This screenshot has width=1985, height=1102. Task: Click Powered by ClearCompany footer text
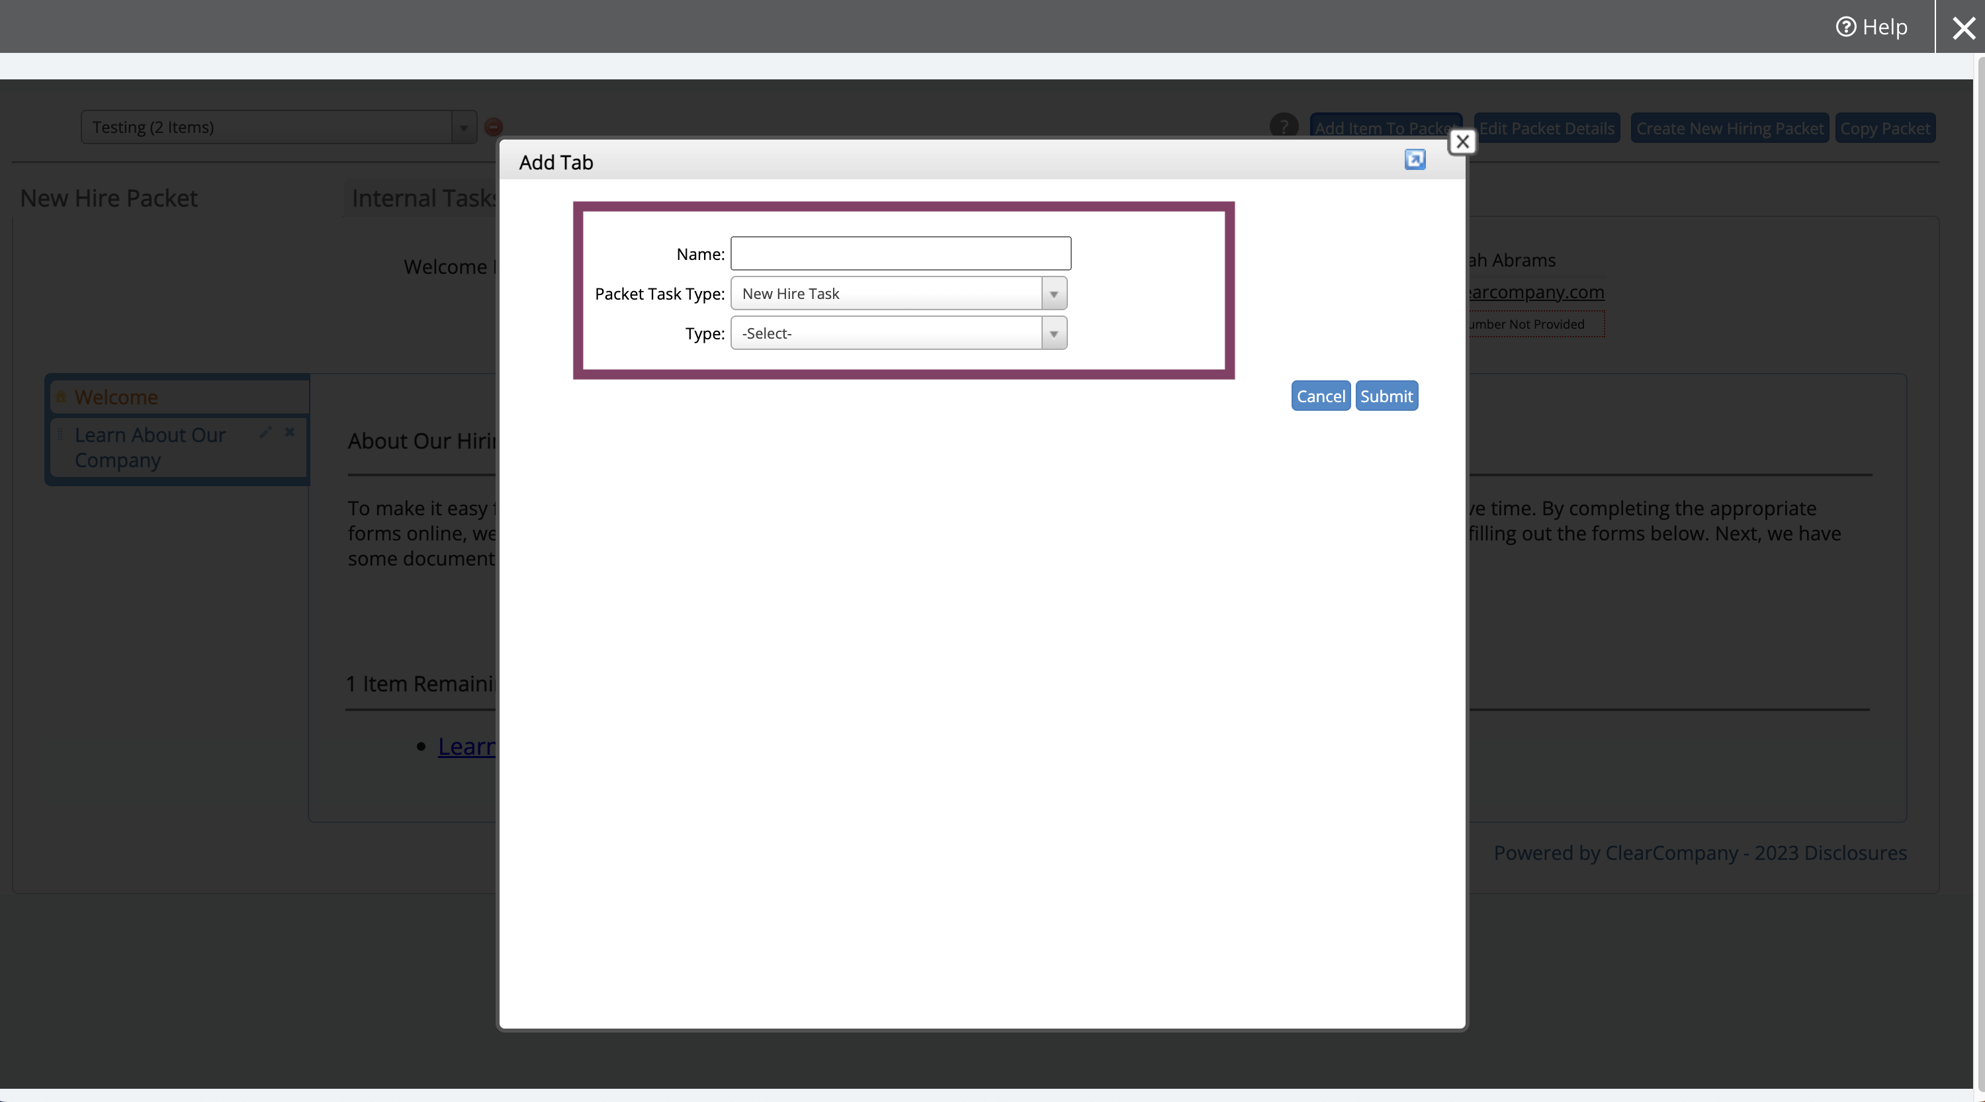[1699, 853]
